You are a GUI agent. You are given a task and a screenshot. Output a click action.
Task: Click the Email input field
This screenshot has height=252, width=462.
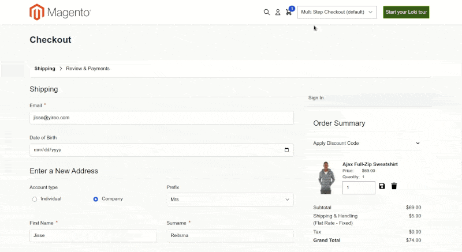pyautogui.click(x=161, y=118)
